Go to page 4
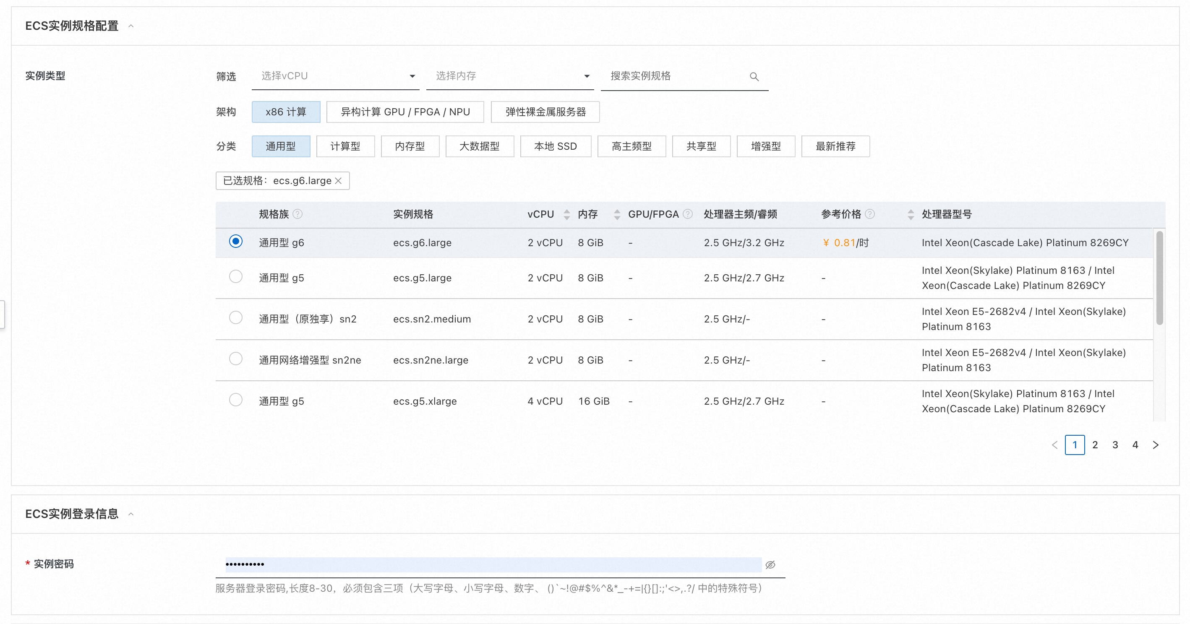This screenshot has height=624, width=1190. [1135, 445]
